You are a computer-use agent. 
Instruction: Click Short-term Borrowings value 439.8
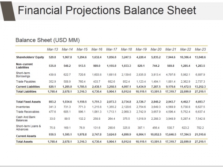click(x=52, y=75)
